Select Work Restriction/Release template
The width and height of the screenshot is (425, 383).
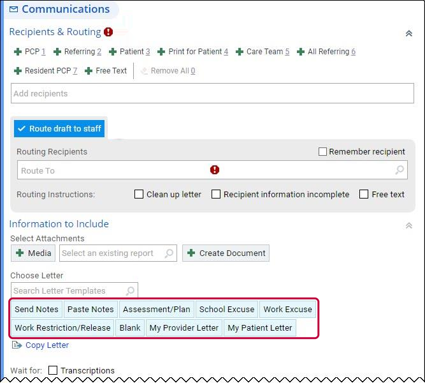[62, 328]
